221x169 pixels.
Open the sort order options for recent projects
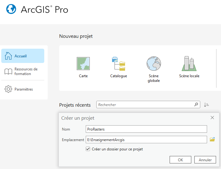[x=206, y=105]
